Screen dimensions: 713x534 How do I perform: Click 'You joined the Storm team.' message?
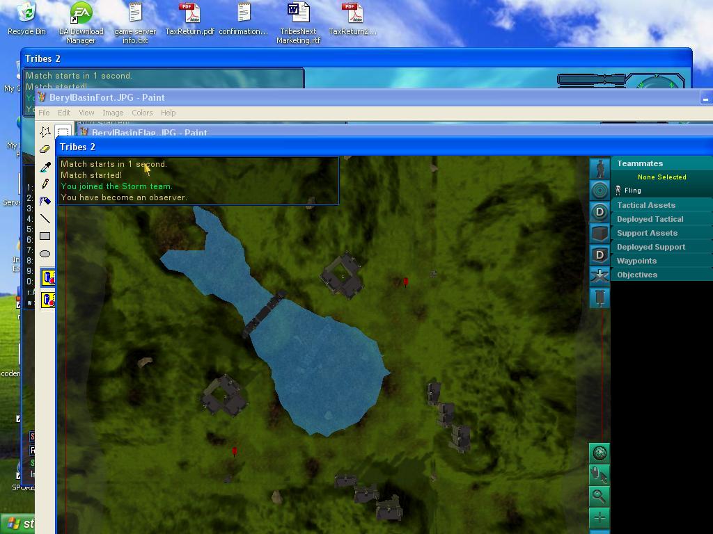[x=116, y=186]
